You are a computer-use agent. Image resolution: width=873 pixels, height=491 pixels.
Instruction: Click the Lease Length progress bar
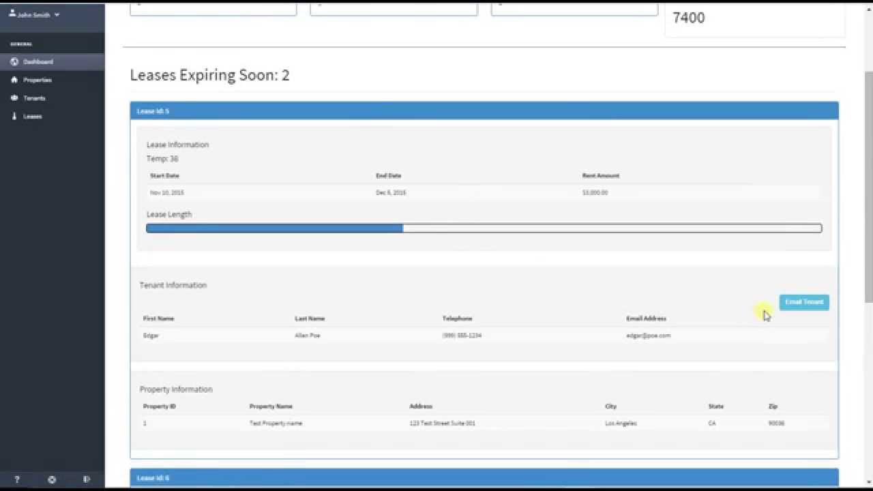[x=484, y=228]
